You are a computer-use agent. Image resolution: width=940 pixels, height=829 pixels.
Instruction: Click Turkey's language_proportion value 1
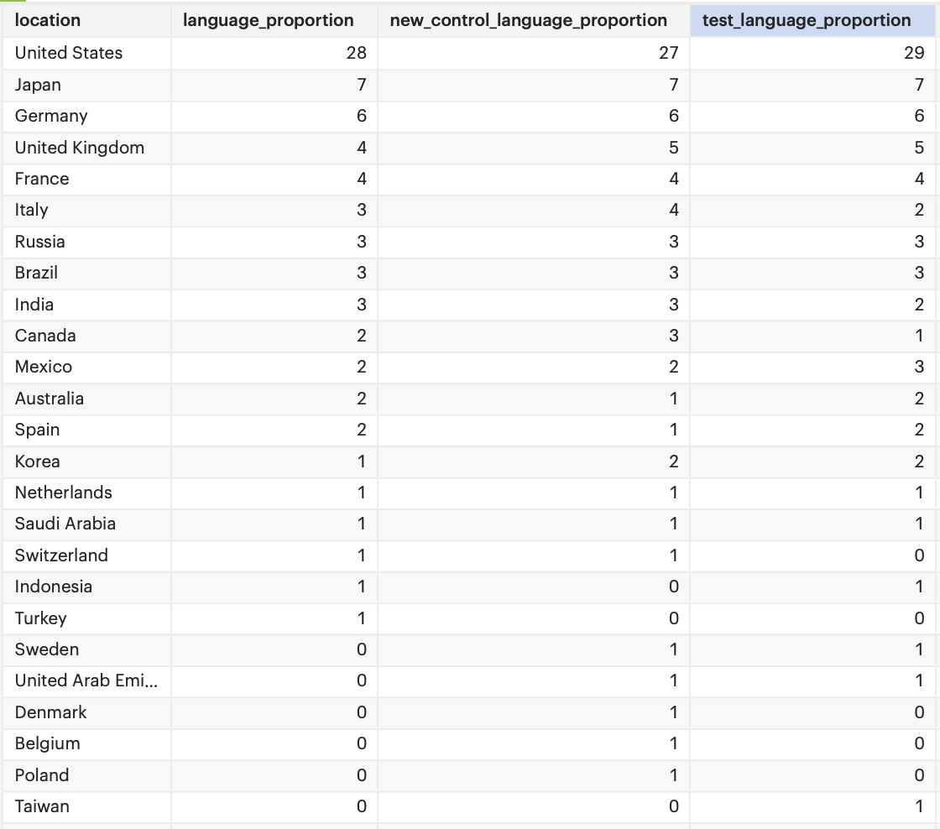tap(362, 618)
